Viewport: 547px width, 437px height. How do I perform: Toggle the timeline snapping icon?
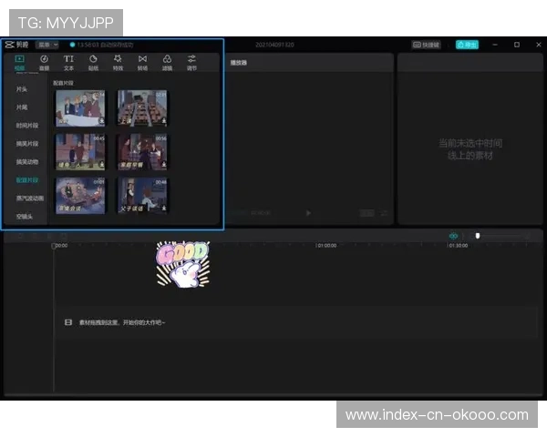[453, 236]
